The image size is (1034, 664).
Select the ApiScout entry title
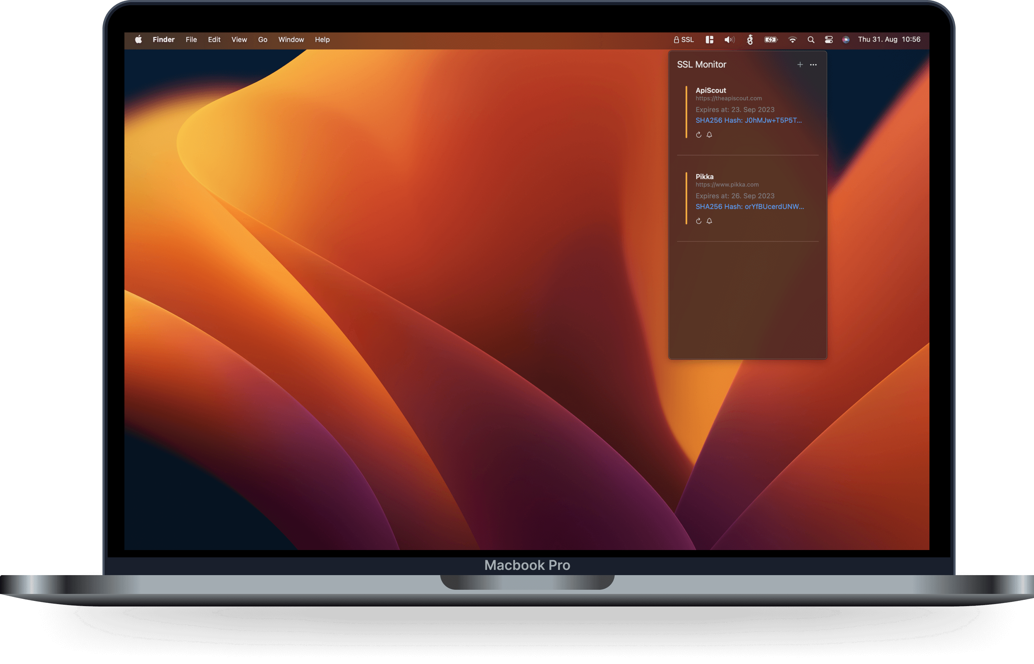coord(711,90)
